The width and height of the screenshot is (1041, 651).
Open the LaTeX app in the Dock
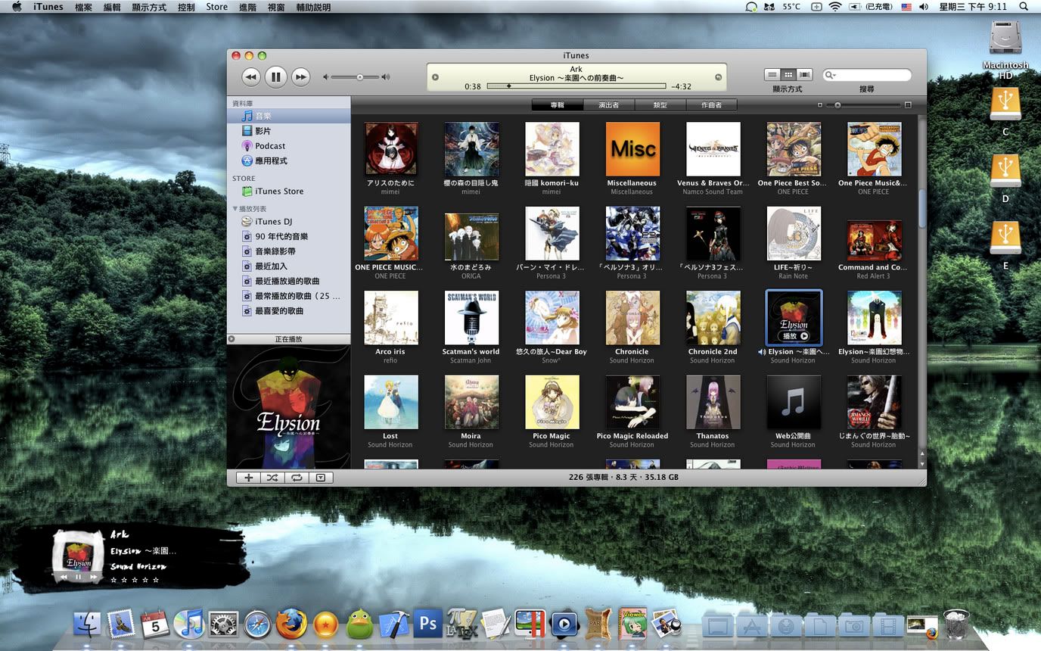462,624
